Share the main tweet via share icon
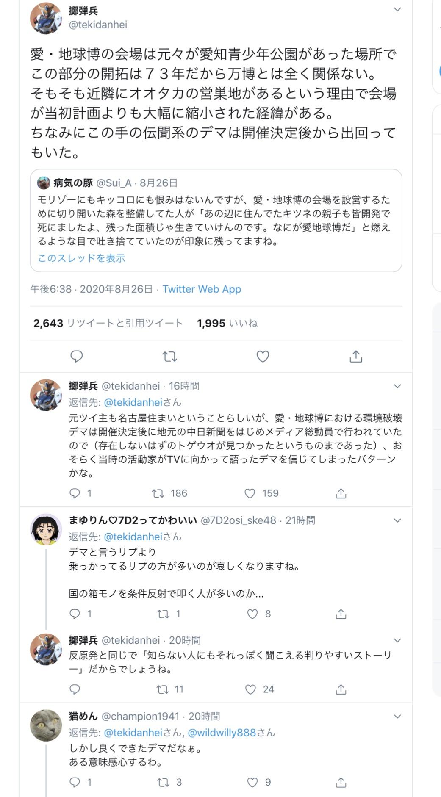The image size is (441, 797). point(355,357)
